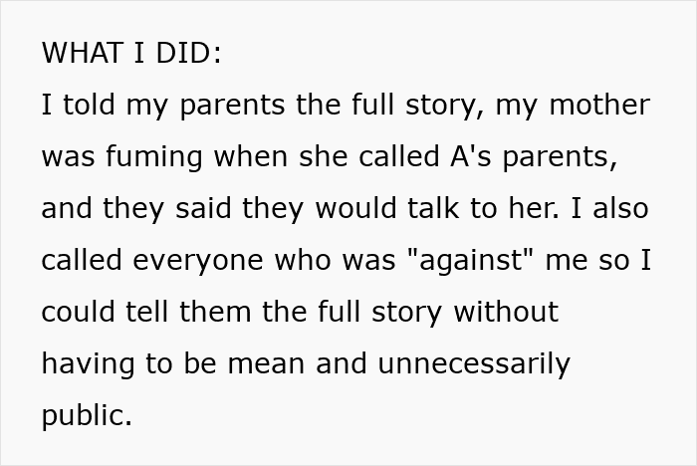Click on the word "having"
The image size is (697, 466).
coord(86,364)
